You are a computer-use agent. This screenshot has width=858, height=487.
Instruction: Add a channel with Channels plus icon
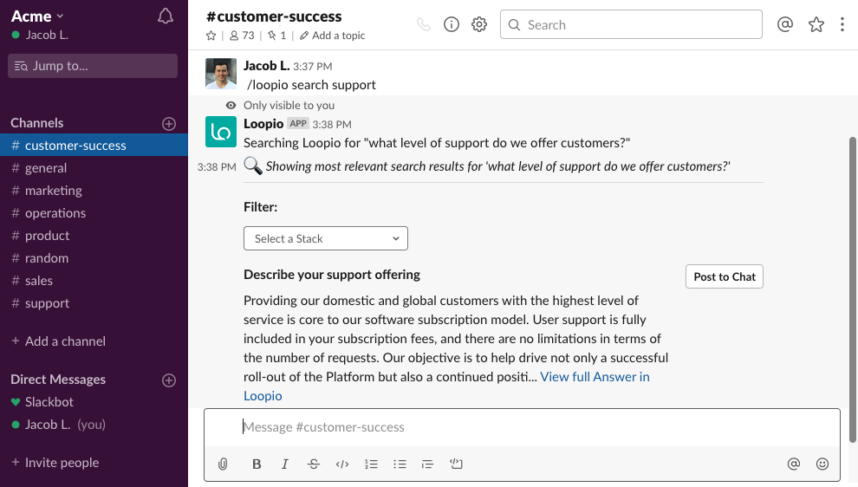tap(169, 124)
